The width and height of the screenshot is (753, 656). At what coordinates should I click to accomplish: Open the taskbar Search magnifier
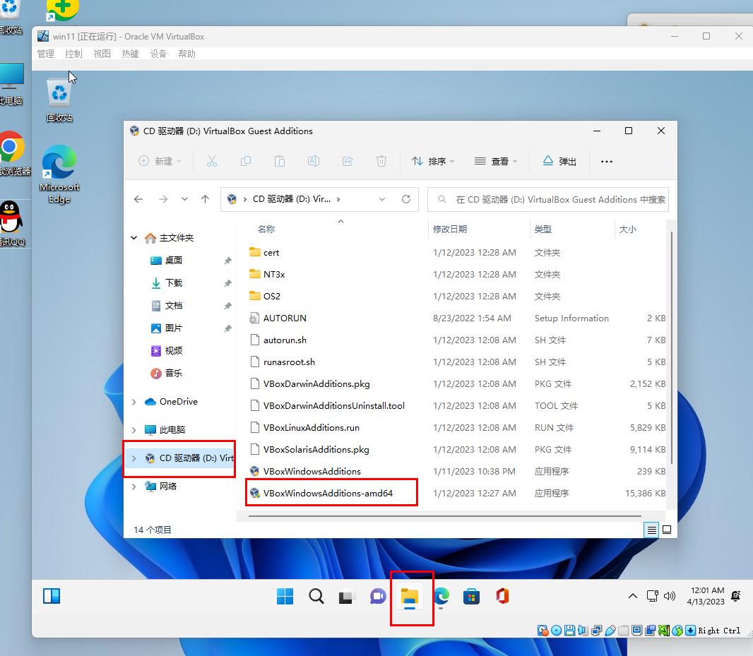click(316, 597)
